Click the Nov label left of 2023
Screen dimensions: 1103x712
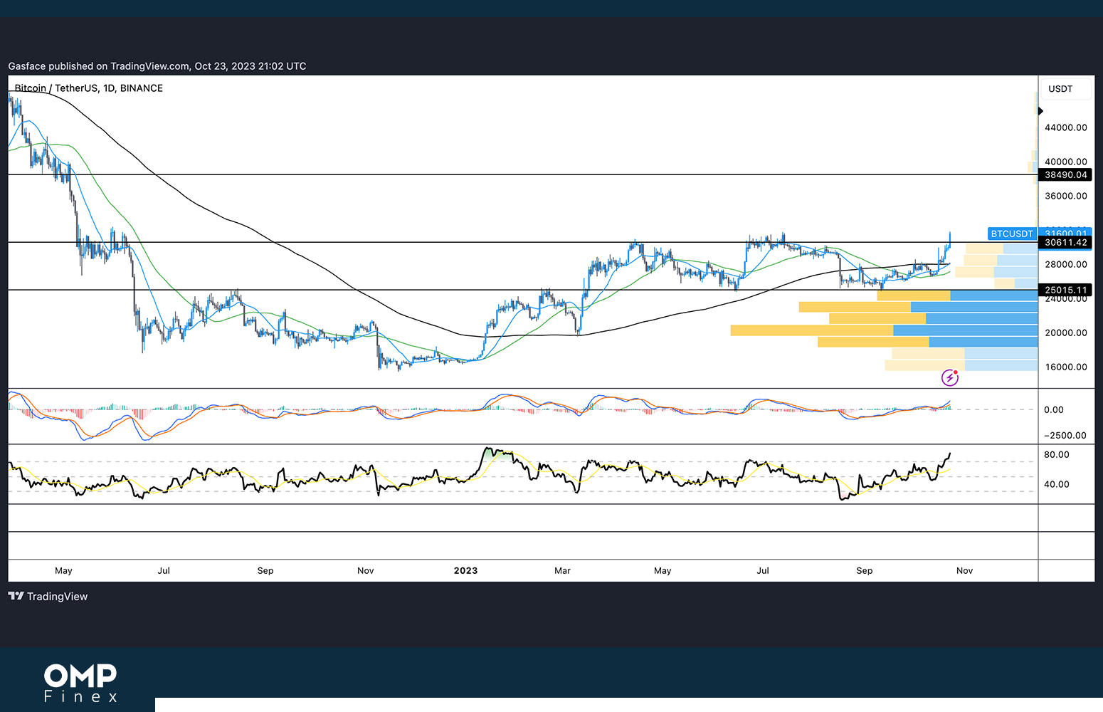pyautogui.click(x=365, y=570)
